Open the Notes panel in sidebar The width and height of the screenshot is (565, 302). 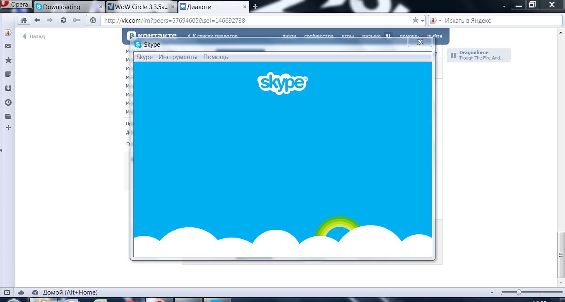point(8,74)
